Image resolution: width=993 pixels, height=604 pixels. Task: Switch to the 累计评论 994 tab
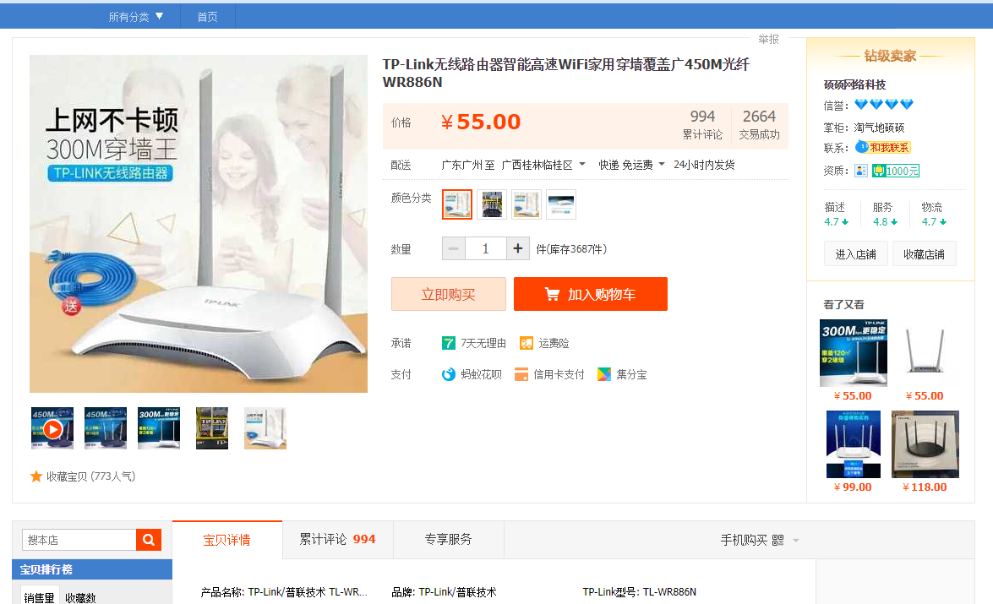(x=337, y=540)
